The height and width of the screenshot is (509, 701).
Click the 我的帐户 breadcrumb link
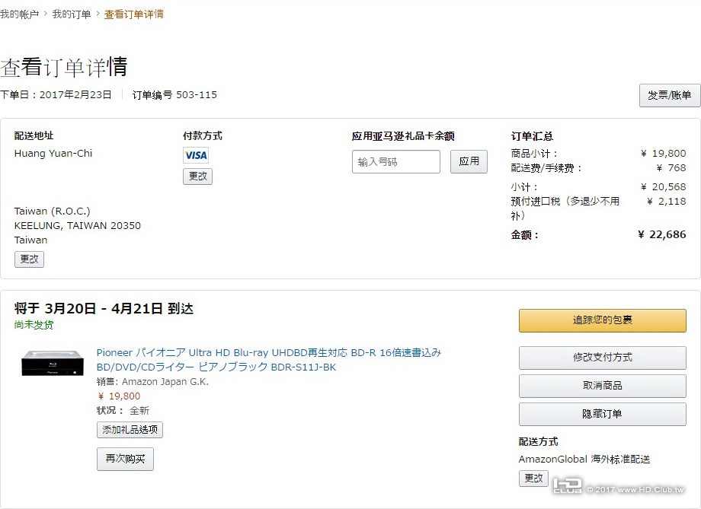point(20,14)
